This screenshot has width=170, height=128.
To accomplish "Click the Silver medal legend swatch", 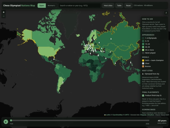I will click(143, 63).
